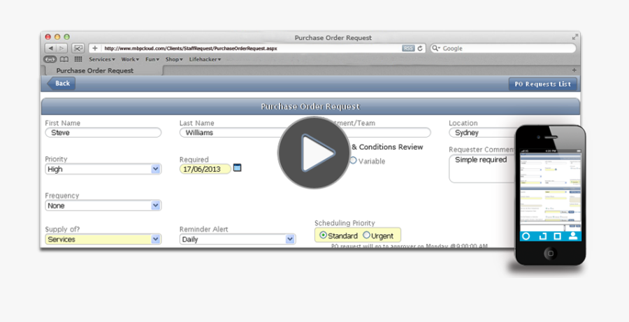The image size is (629, 322).
Task: Choose the Variable radio option
Action: 354,161
